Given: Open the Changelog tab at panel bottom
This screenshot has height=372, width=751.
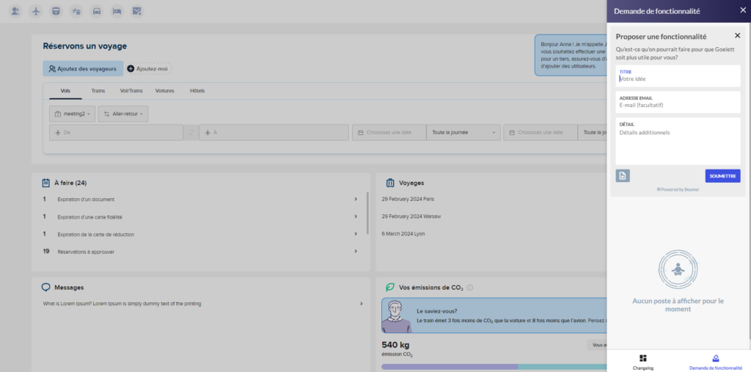Looking at the screenshot, I should pos(642,361).
